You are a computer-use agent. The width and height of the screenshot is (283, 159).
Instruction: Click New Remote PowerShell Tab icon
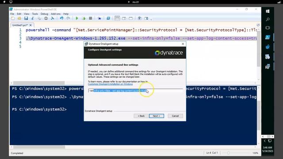coord(99,19)
